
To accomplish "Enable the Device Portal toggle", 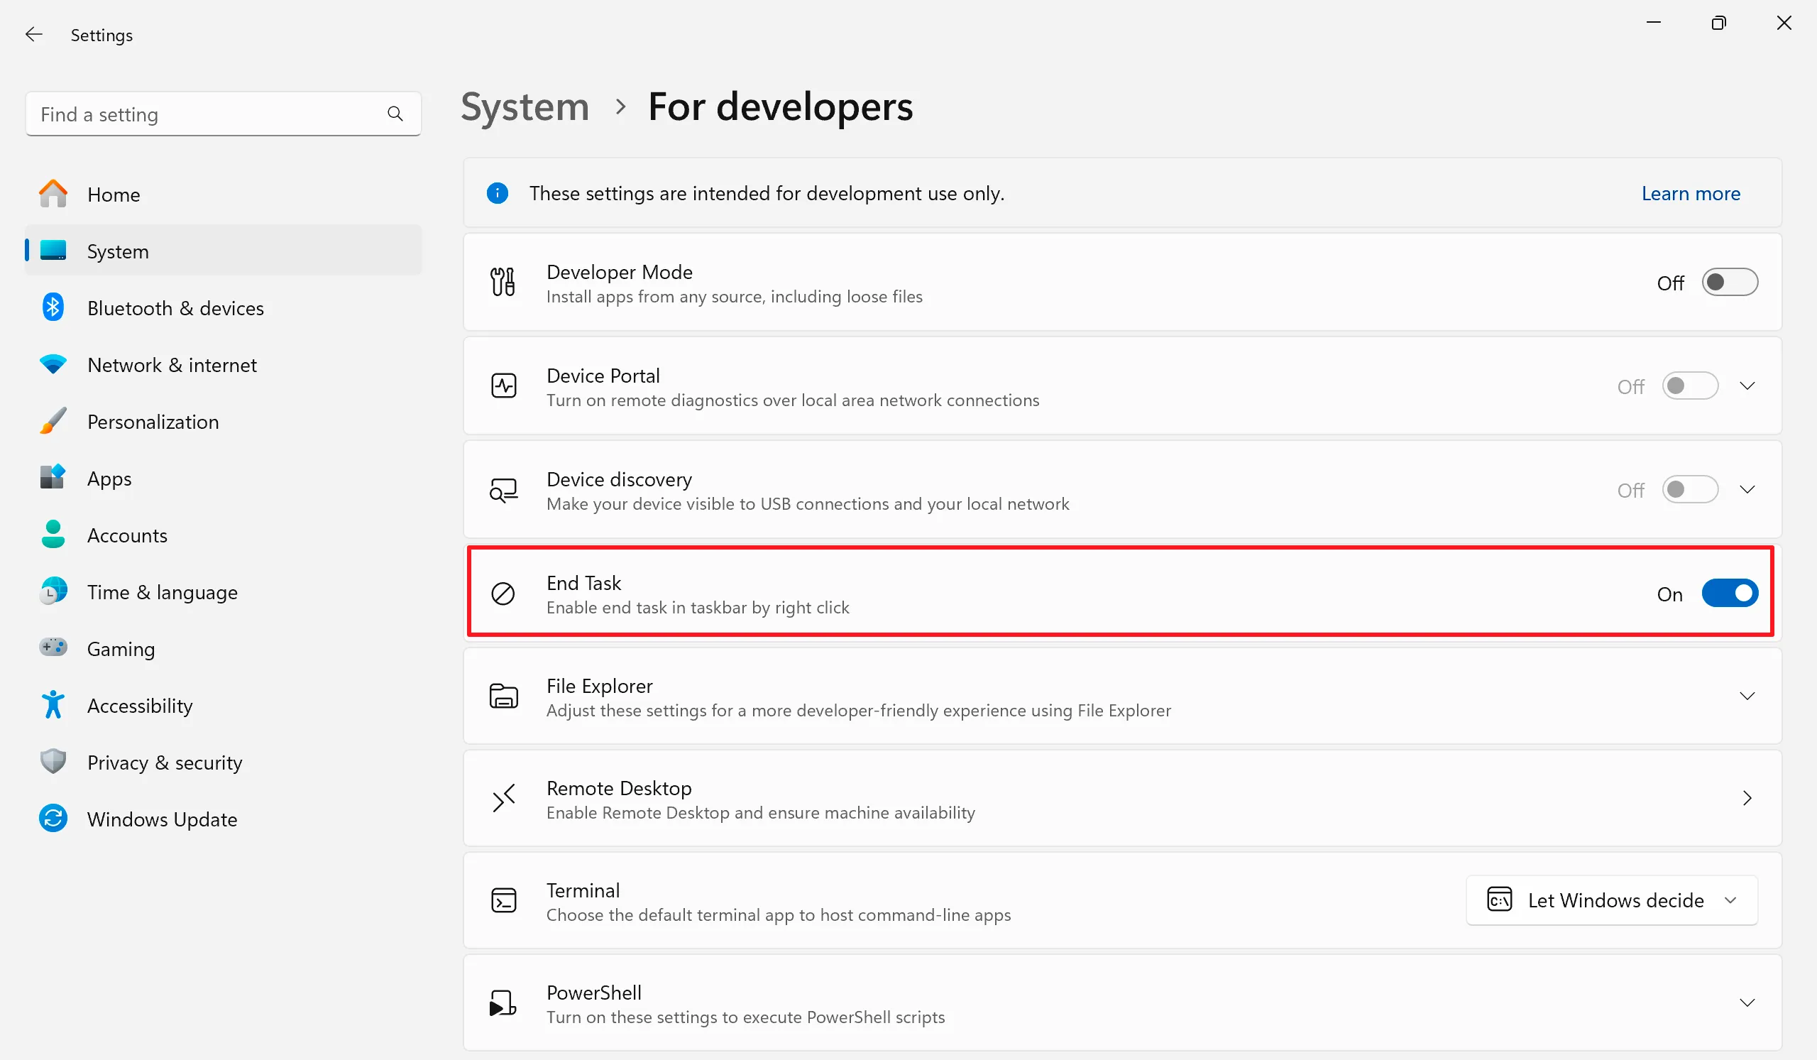I will coord(1690,386).
